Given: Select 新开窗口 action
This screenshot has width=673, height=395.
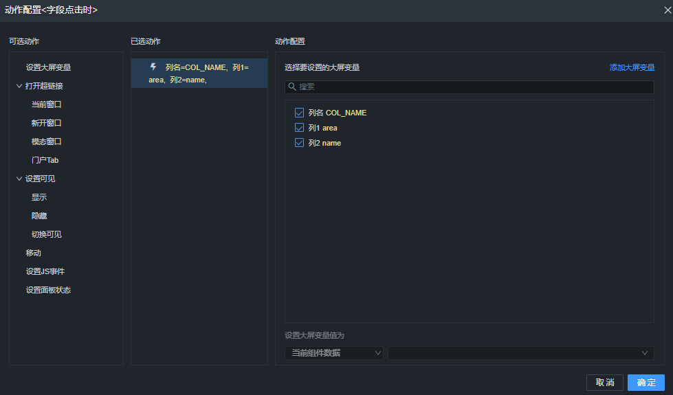Looking at the screenshot, I should tap(46, 123).
